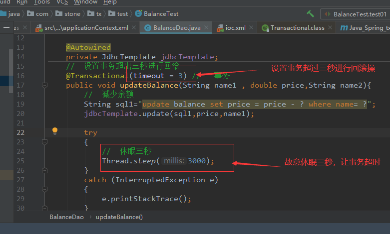Open the Tools menu
Image resolution: width=390 pixels, height=234 pixels.
click(42, 2)
